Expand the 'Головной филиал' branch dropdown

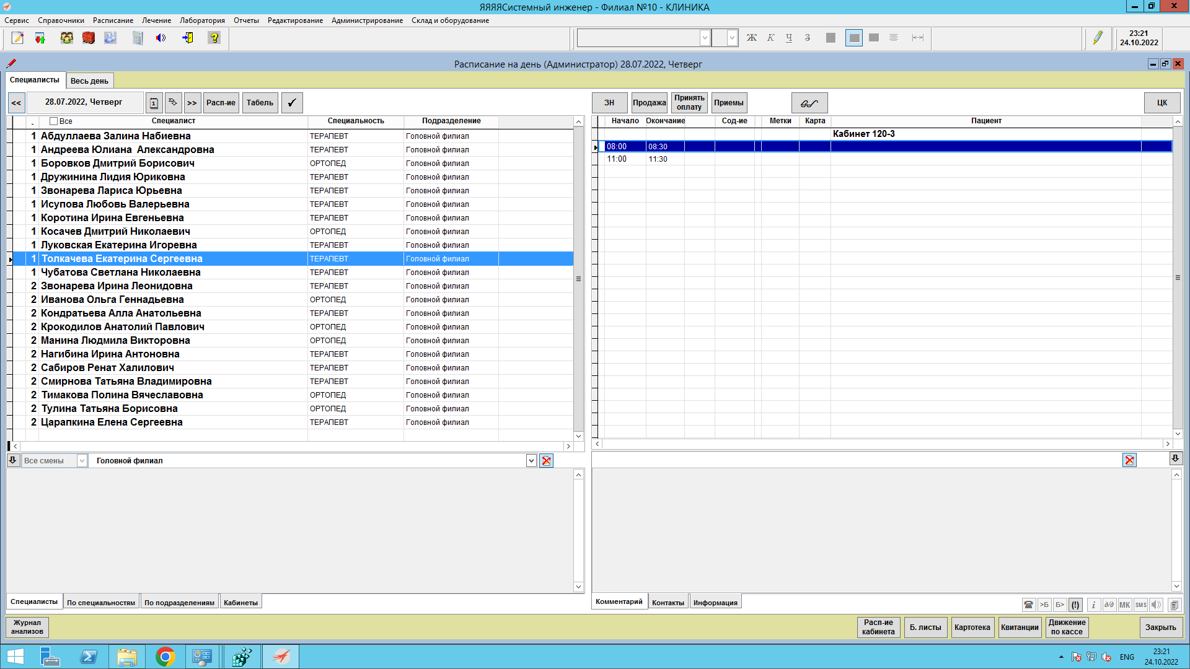(531, 461)
